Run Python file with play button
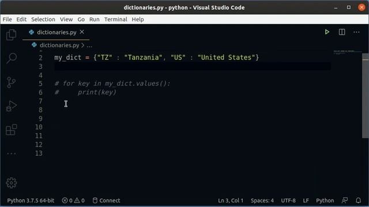 pos(327,32)
